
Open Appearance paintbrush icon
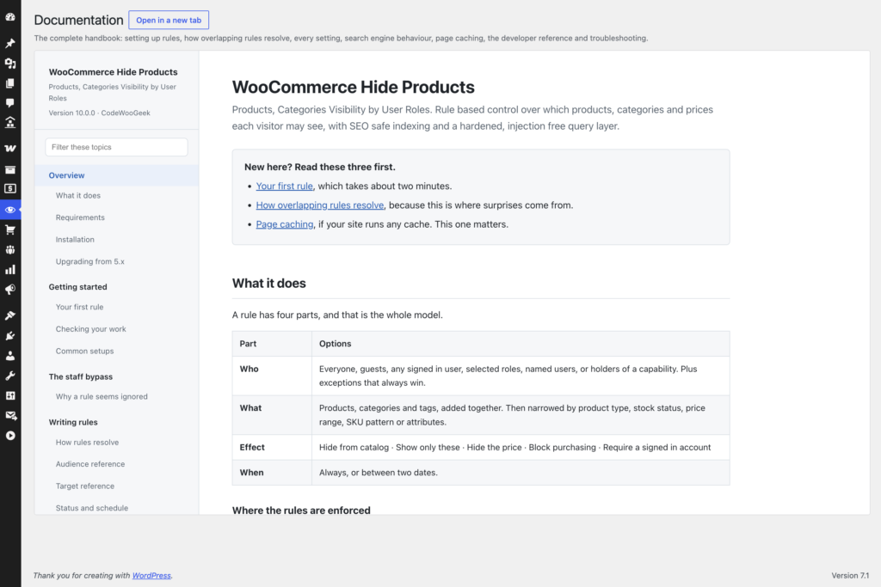click(x=10, y=315)
